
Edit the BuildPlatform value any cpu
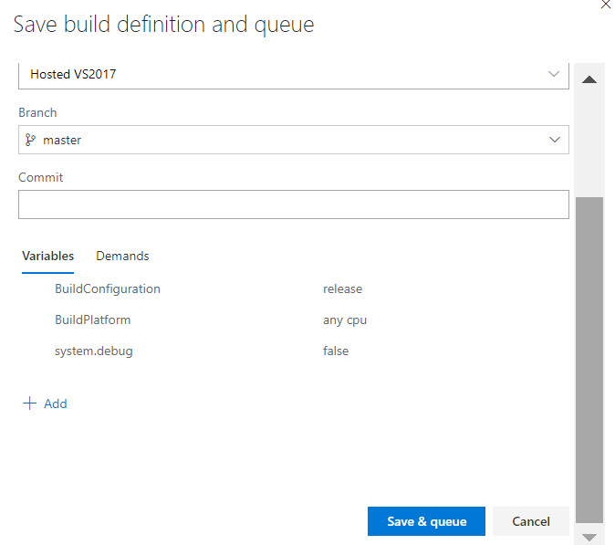(344, 320)
